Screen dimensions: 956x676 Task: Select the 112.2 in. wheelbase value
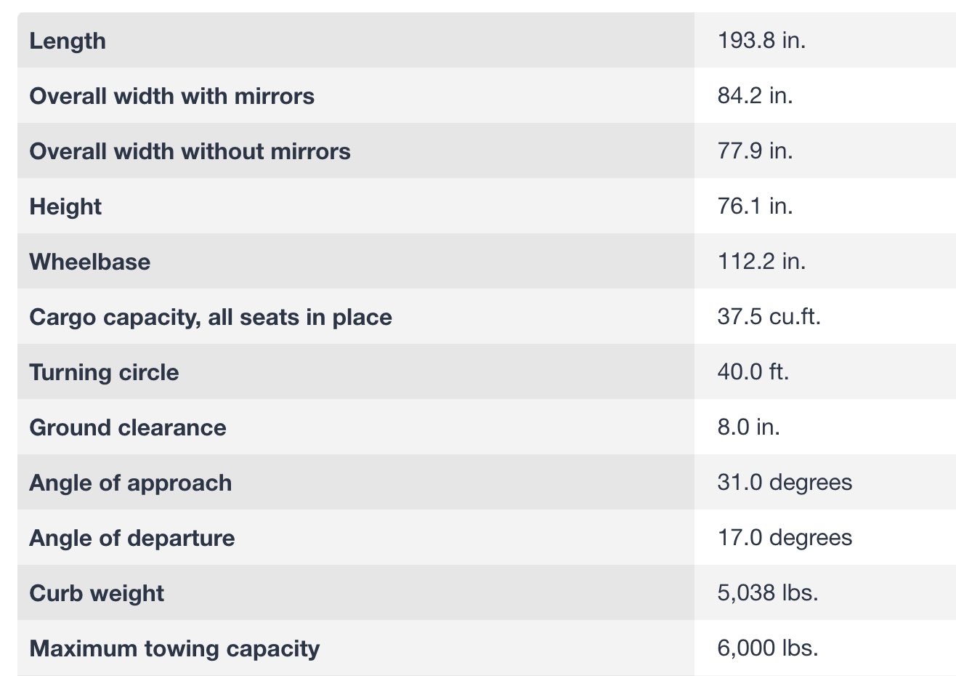point(761,261)
